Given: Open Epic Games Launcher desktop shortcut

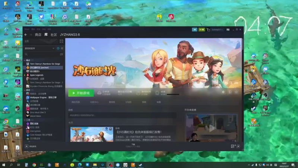Looking at the screenshot, I should coord(265,111).
